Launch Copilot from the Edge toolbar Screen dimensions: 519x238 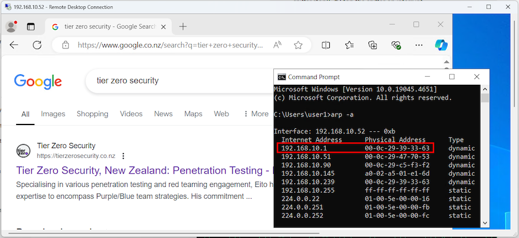pos(441,45)
